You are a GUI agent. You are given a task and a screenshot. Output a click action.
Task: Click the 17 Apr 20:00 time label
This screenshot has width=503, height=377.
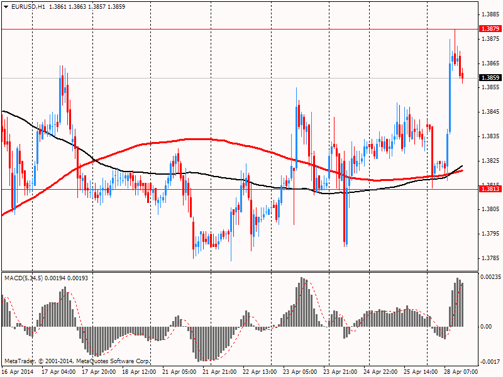point(98,371)
